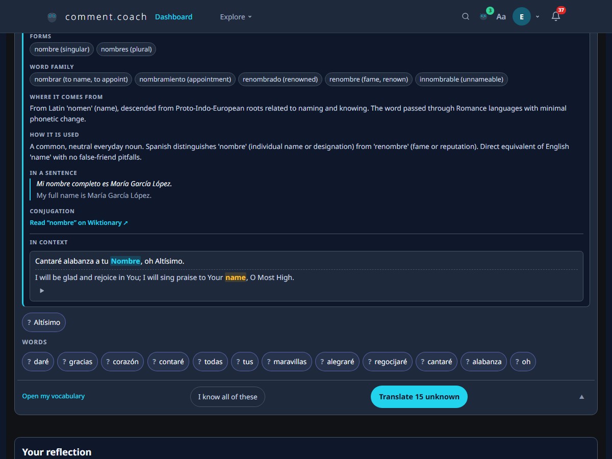Open my vocabulary link
Image resolution: width=612 pixels, height=459 pixels.
click(x=54, y=396)
